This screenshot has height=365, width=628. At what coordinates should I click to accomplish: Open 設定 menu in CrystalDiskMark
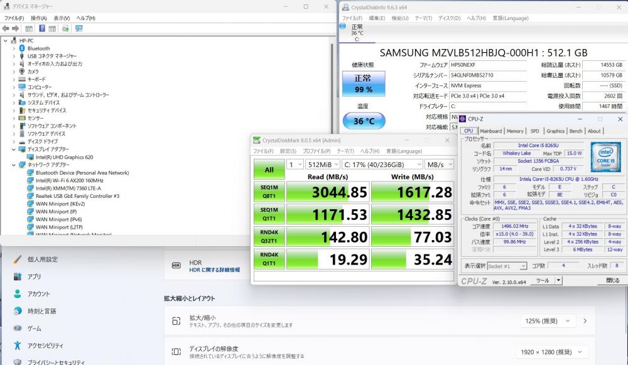coord(288,151)
